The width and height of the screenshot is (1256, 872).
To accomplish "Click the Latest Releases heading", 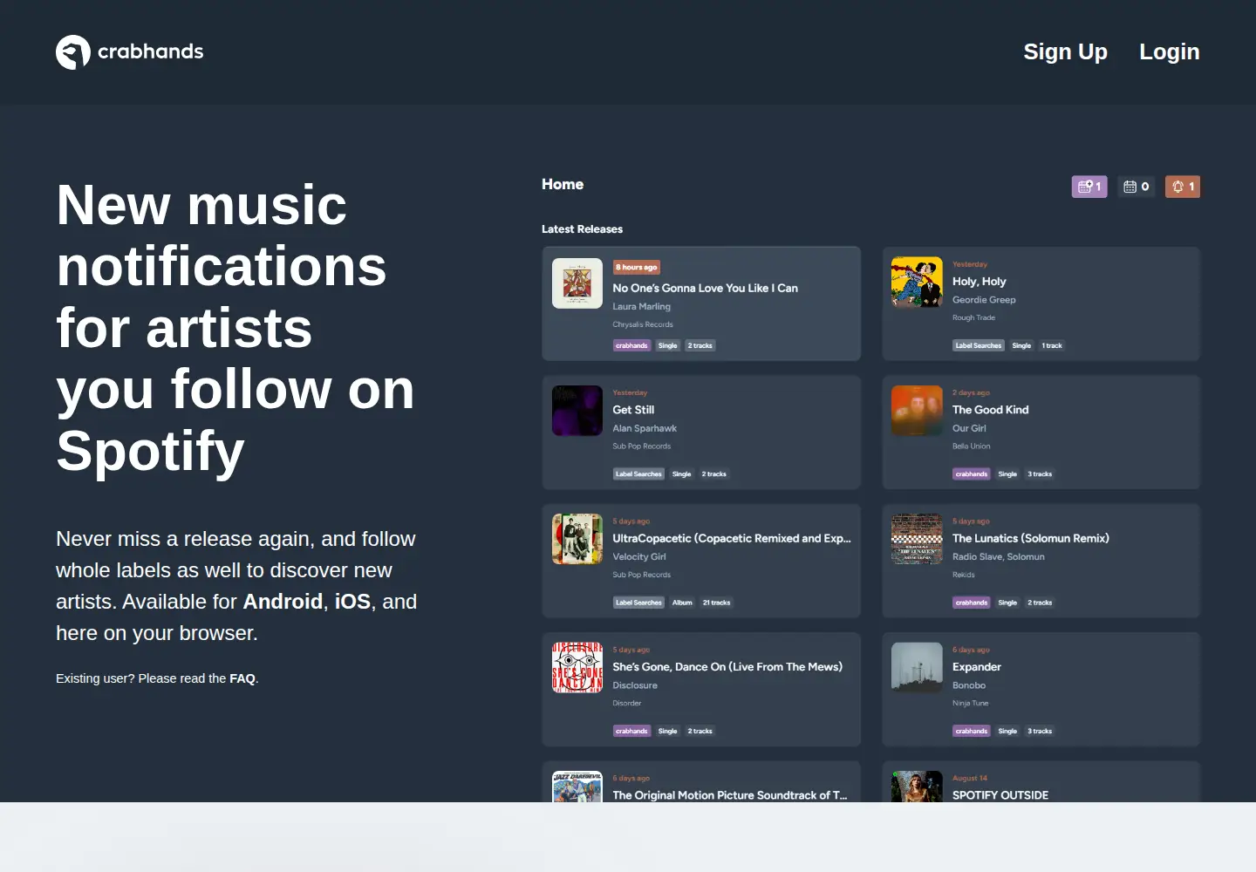I will [x=582, y=229].
